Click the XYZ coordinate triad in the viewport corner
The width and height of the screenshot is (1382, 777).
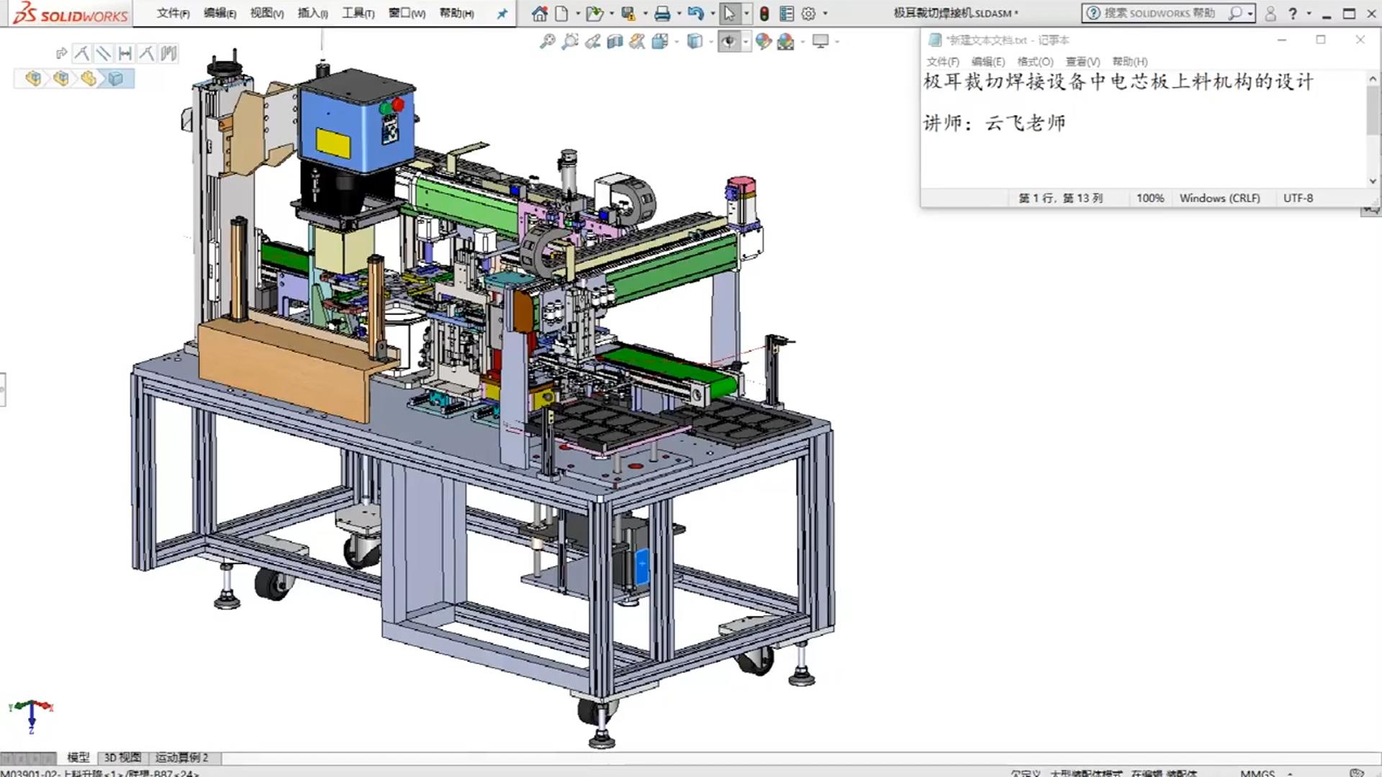31,716
